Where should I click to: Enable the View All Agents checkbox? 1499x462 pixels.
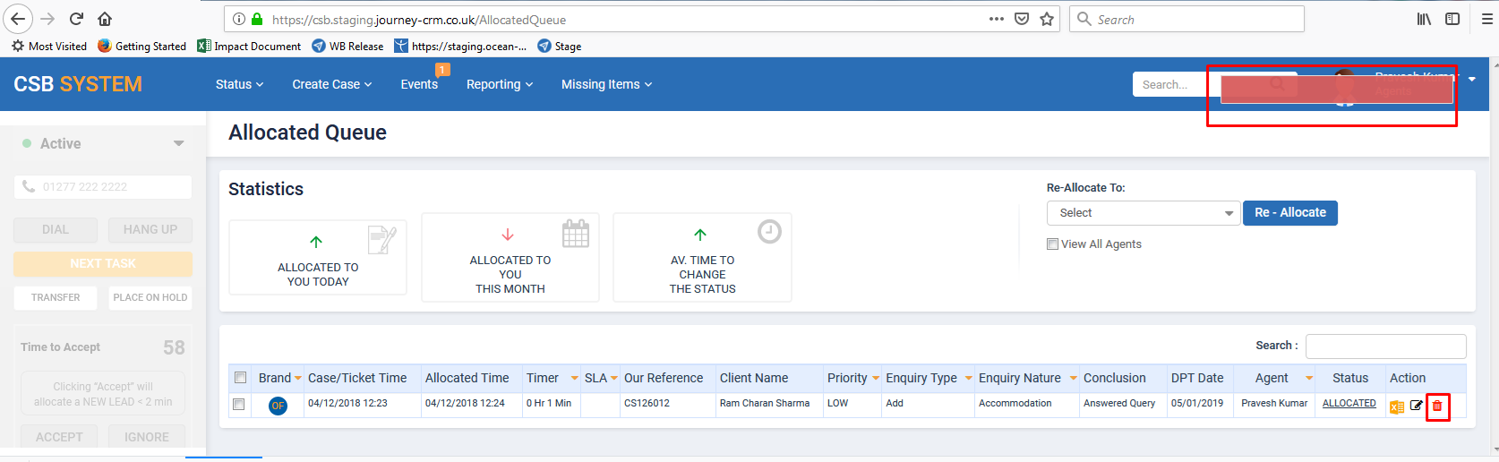[x=1053, y=244]
